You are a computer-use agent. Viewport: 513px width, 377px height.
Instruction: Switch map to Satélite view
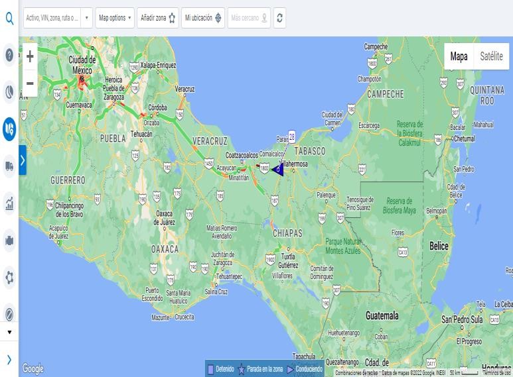491,56
